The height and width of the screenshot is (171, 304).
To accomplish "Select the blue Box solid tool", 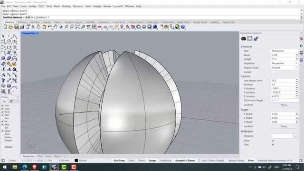I will tap(3, 58).
